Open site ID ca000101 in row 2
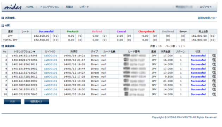 (x=50, y=60)
